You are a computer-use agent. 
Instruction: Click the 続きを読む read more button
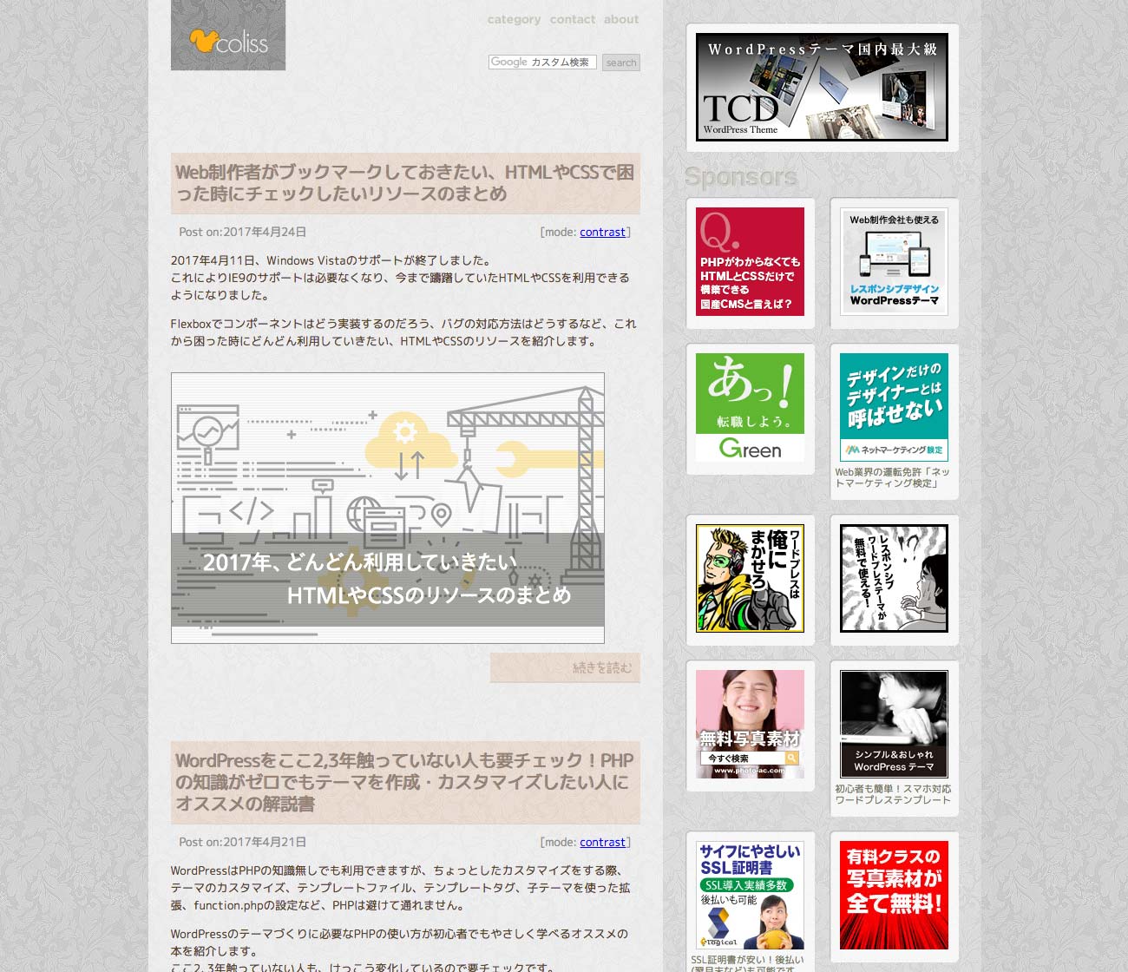[565, 667]
